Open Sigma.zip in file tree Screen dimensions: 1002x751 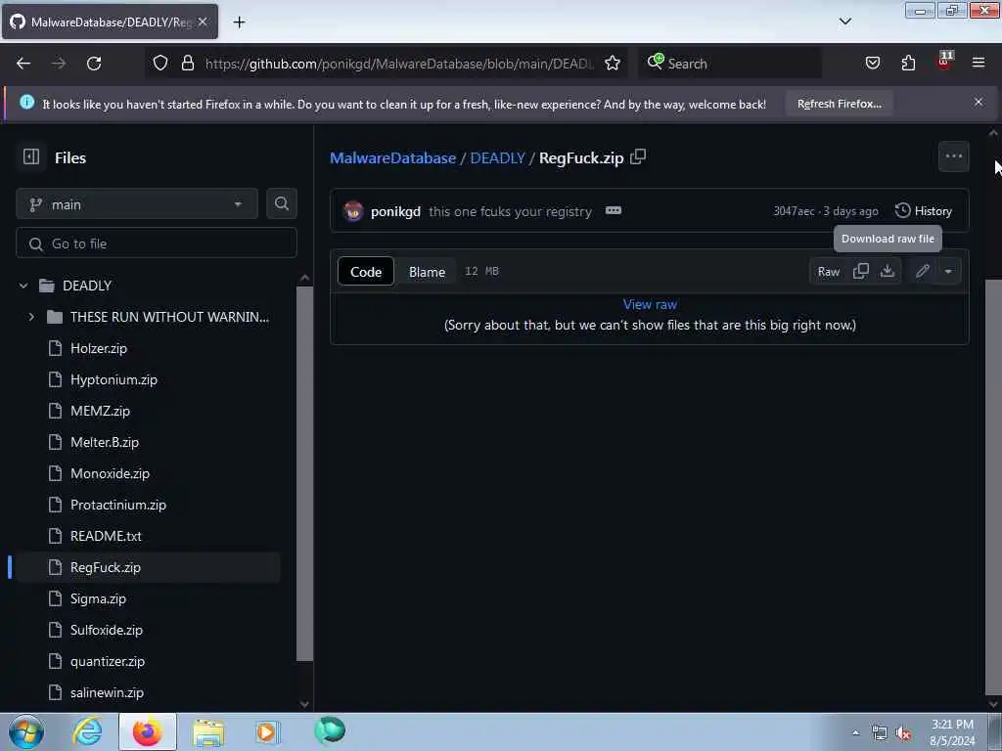[98, 598]
